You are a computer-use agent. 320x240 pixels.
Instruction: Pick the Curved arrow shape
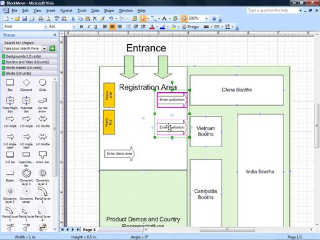[42, 104]
